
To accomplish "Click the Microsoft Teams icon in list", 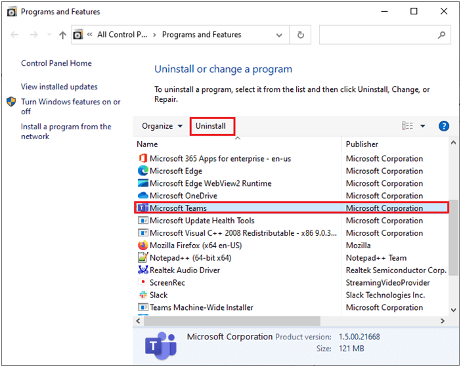I will (143, 208).
